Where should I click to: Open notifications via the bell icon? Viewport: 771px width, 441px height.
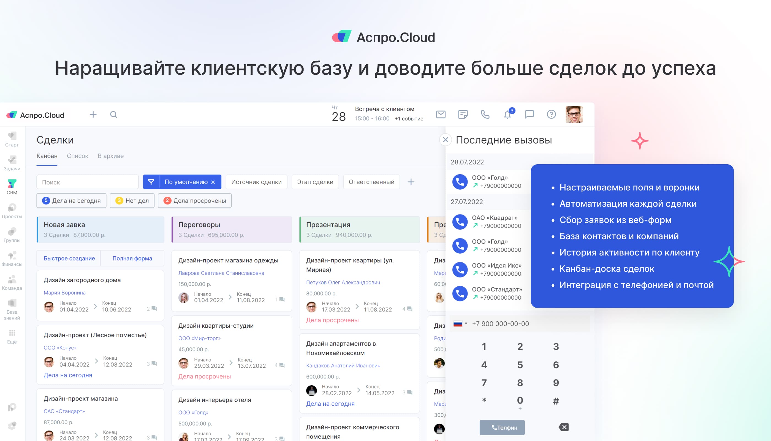507,114
